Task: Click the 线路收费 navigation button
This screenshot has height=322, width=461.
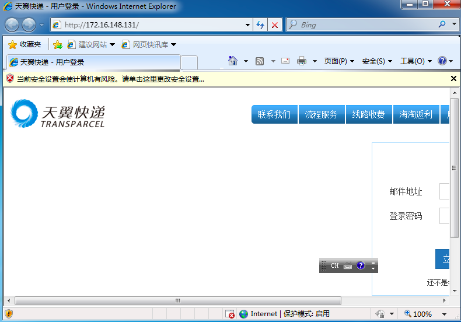Action: pos(368,114)
